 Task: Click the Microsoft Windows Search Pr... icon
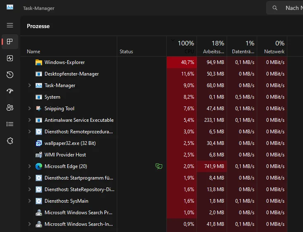pyautogui.click(x=39, y=213)
